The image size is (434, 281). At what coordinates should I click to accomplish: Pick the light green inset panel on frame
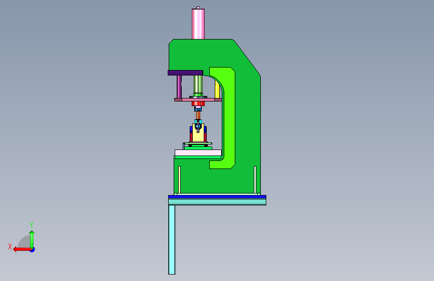pyautogui.click(x=228, y=117)
